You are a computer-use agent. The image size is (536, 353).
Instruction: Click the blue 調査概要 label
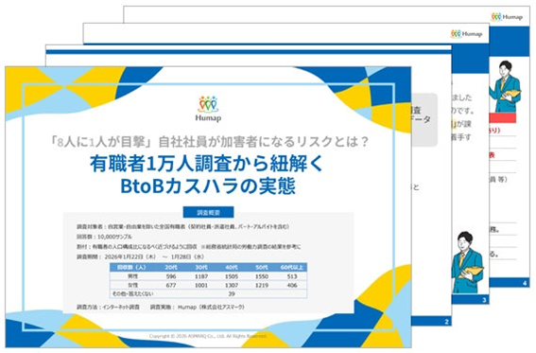(x=209, y=212)
